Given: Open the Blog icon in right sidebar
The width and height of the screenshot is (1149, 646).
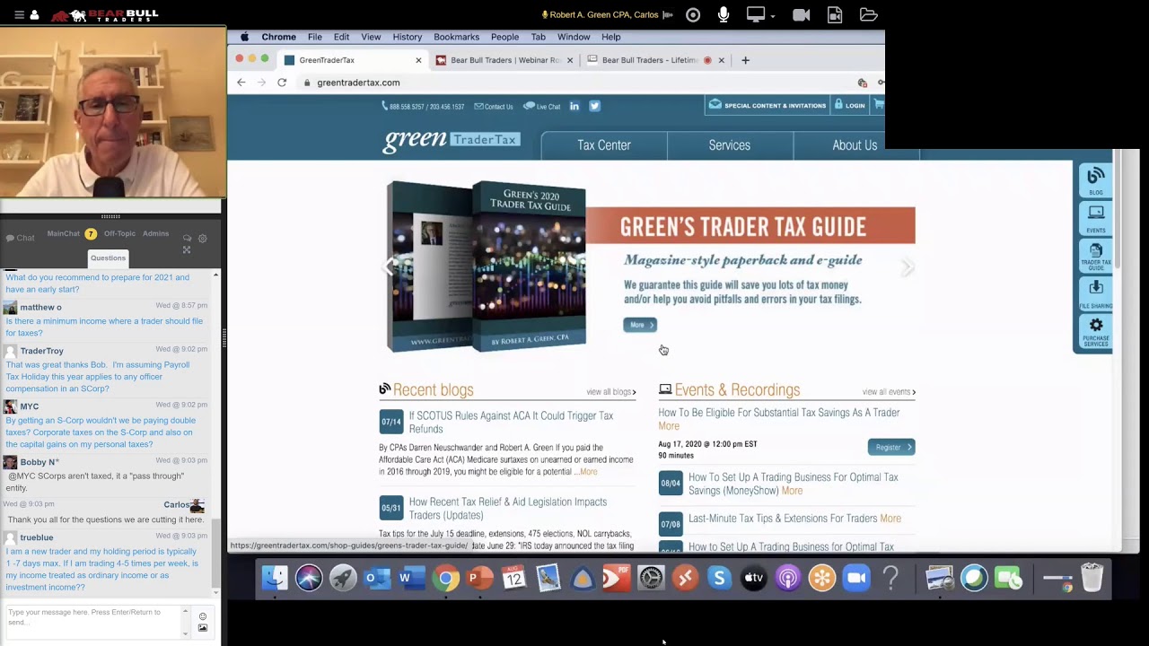Looking at the screenshot, I should click(x=1095, y=179).
